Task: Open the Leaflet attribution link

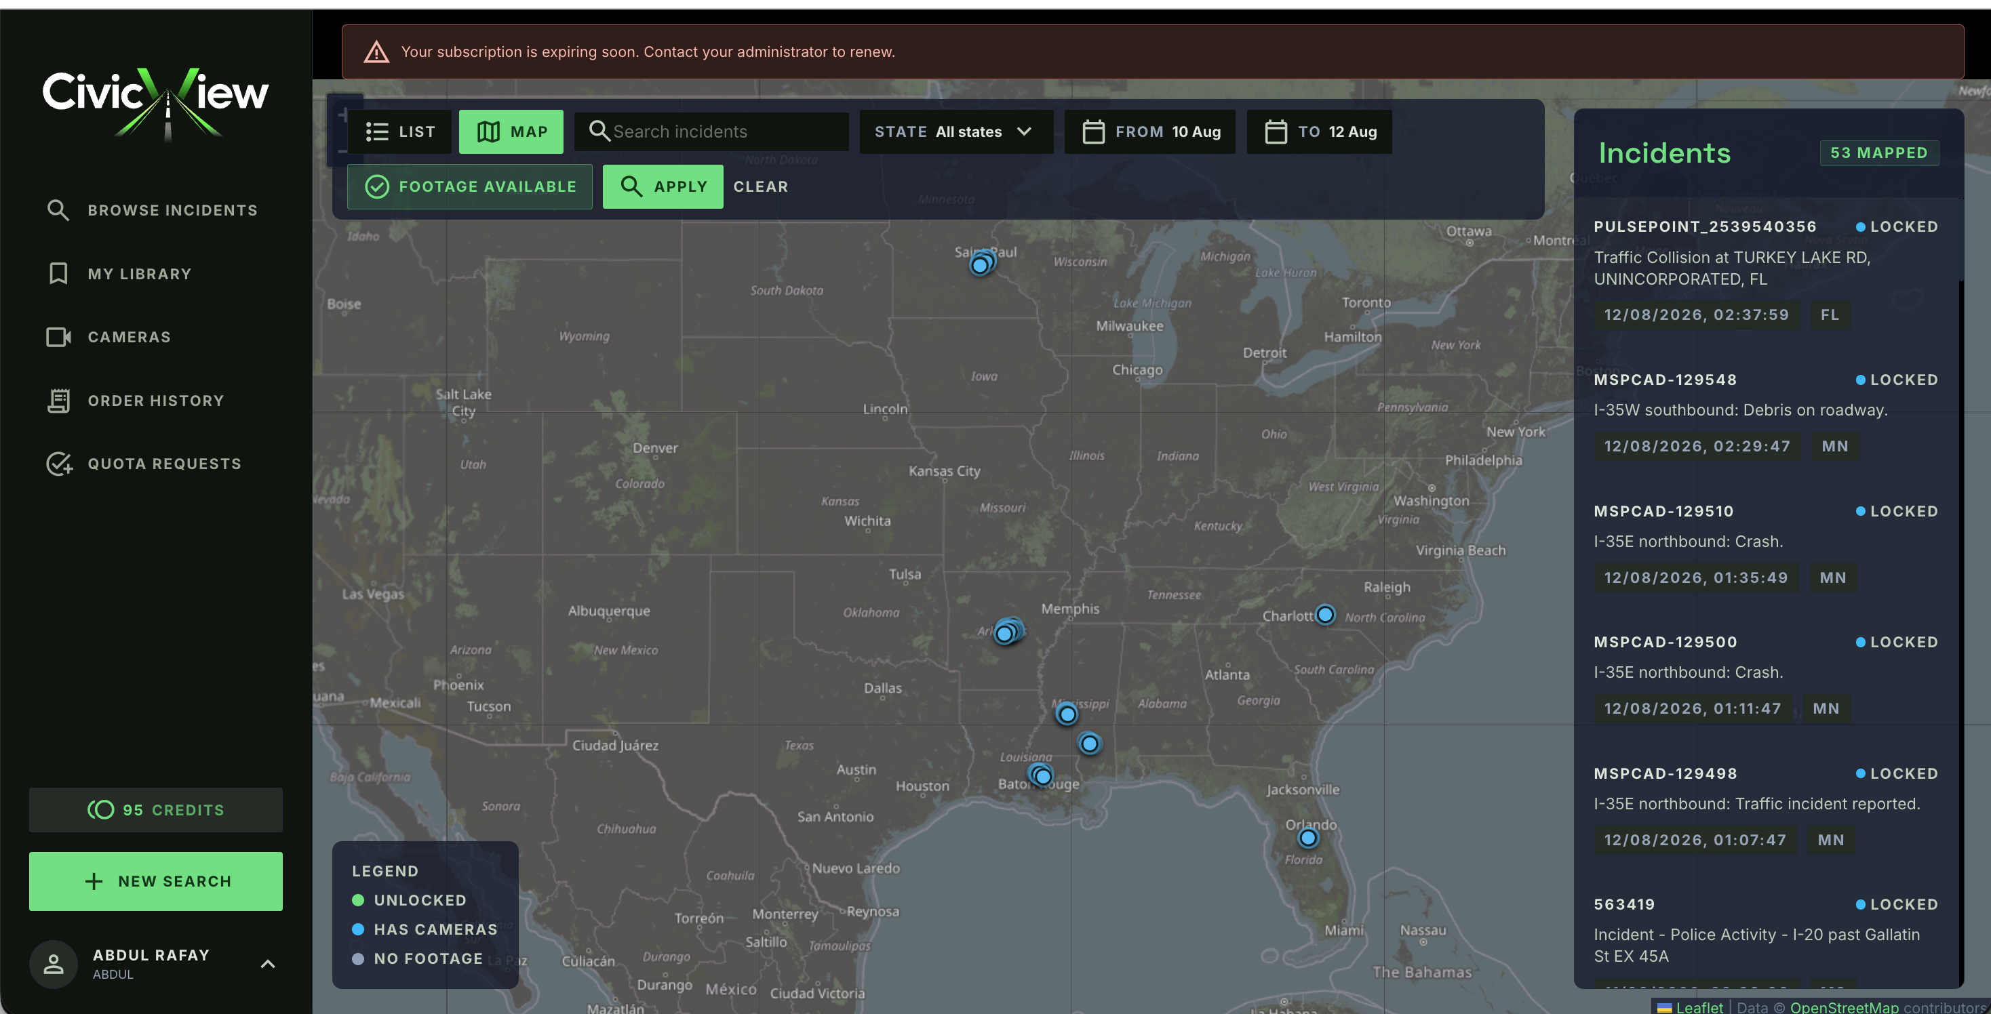Action: point(1691,1007)
